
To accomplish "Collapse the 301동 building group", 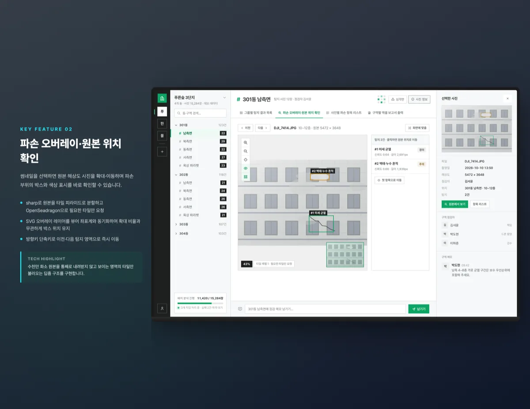I will [201, 125].
